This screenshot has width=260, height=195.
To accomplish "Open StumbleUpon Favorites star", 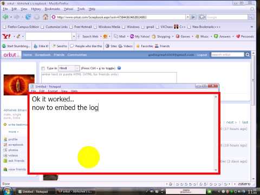I will pyautogui.click(x=138, y=46).
